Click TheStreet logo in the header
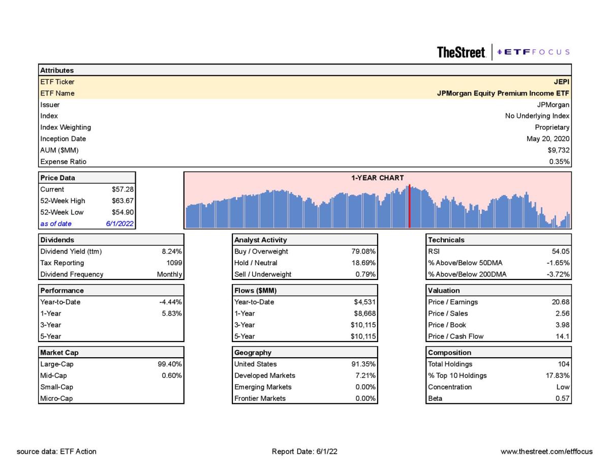Viewport: 610px width, 471px height. coord(461,52)
